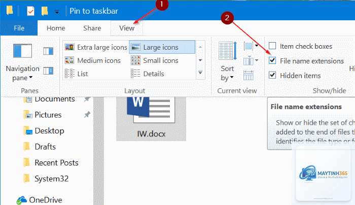The image size is (355, 205).
Task: Toggle the Details pane icon
Action: tap(48, 71)
